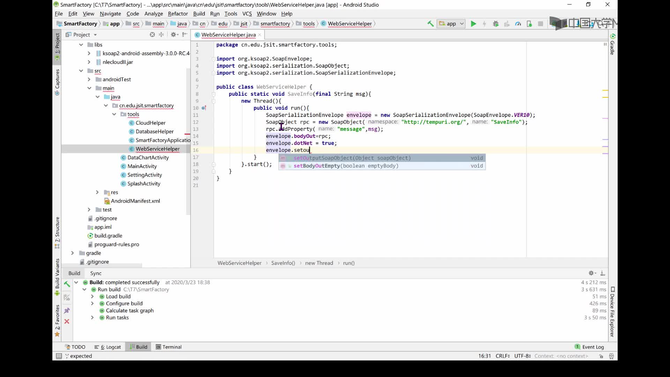Image resolution: width=670 pixels, height=377 pixels.
Task: Run the app with the green play button
Action: coord(473,24)
